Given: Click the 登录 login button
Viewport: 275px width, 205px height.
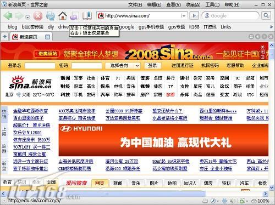Looking at the screenshot, I should point(152,66).
